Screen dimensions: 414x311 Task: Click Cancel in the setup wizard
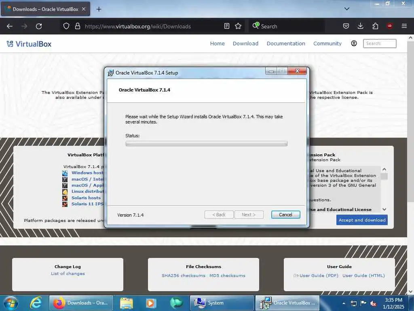click(x=286, y=215)
